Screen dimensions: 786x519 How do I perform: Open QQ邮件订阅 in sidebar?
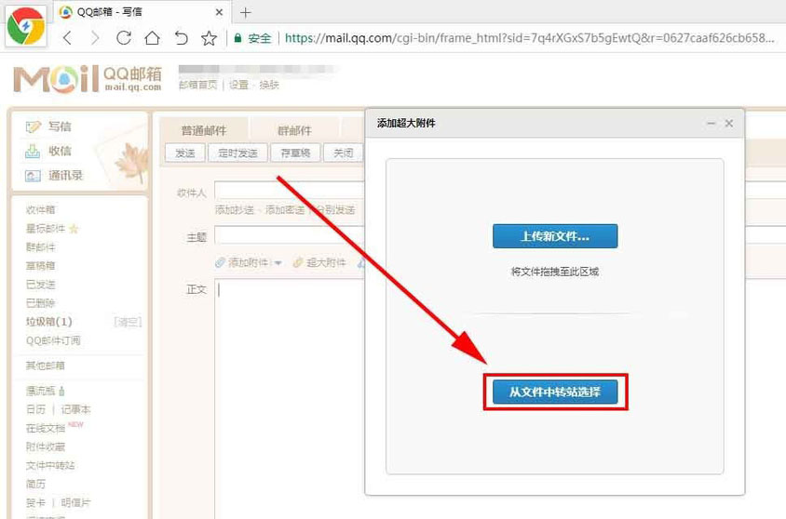click(53, 340)
